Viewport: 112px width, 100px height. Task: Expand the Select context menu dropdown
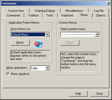coord(97,34)
